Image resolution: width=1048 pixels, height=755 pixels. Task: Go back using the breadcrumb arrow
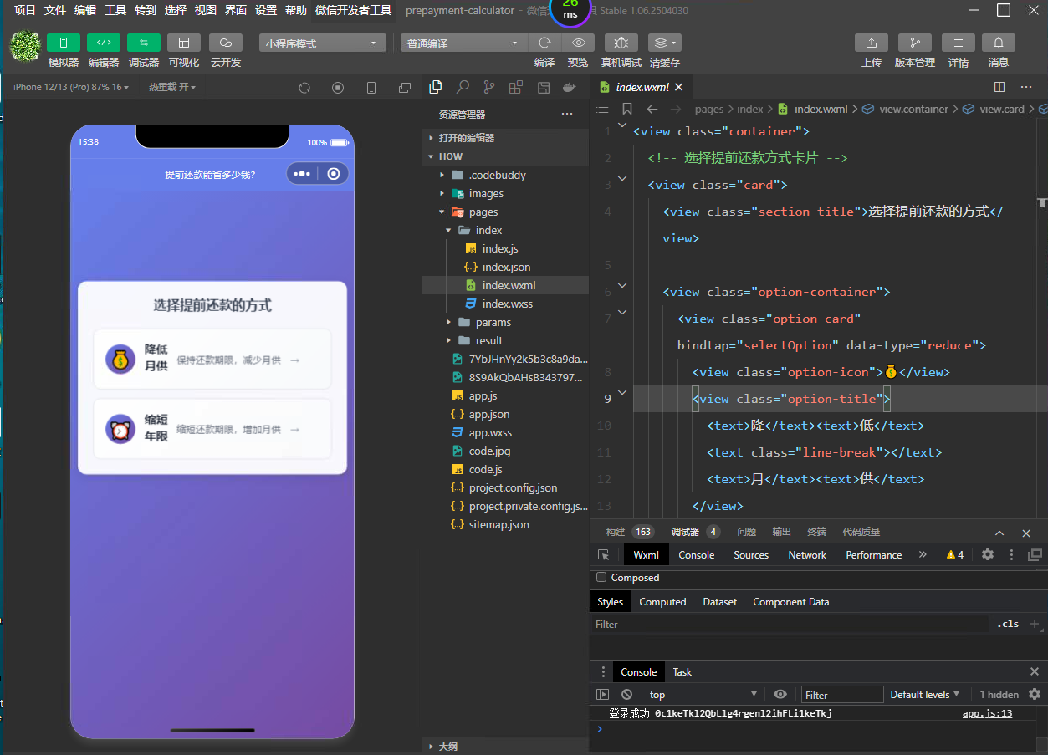click(x=652, y=109)
